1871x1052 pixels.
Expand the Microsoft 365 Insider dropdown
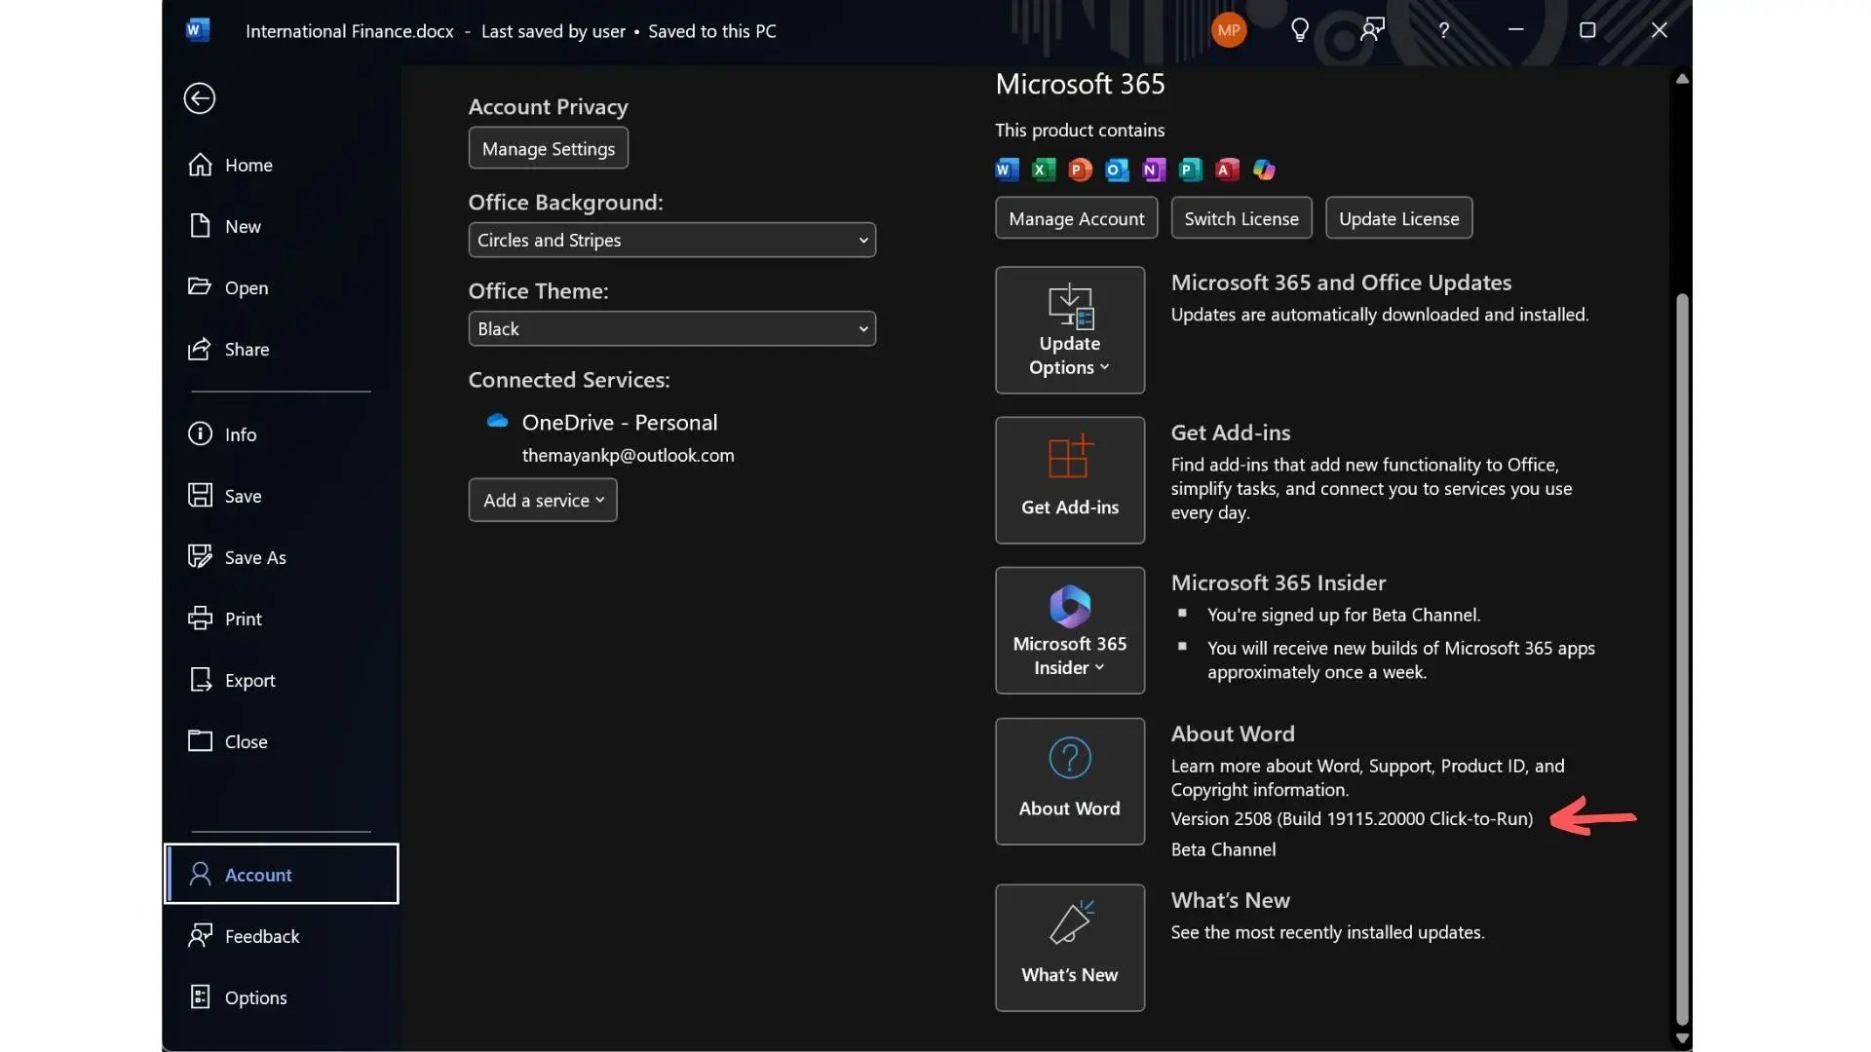[x=1070, y=630]
